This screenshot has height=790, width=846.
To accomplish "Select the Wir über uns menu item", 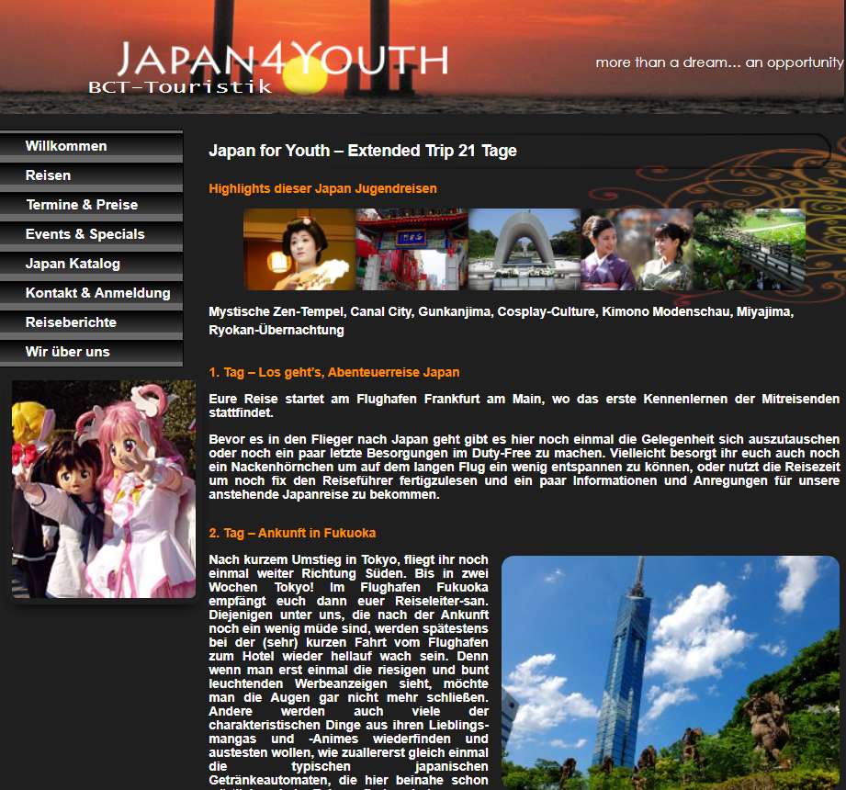I will pyautogui.click(x=91, y=352).
